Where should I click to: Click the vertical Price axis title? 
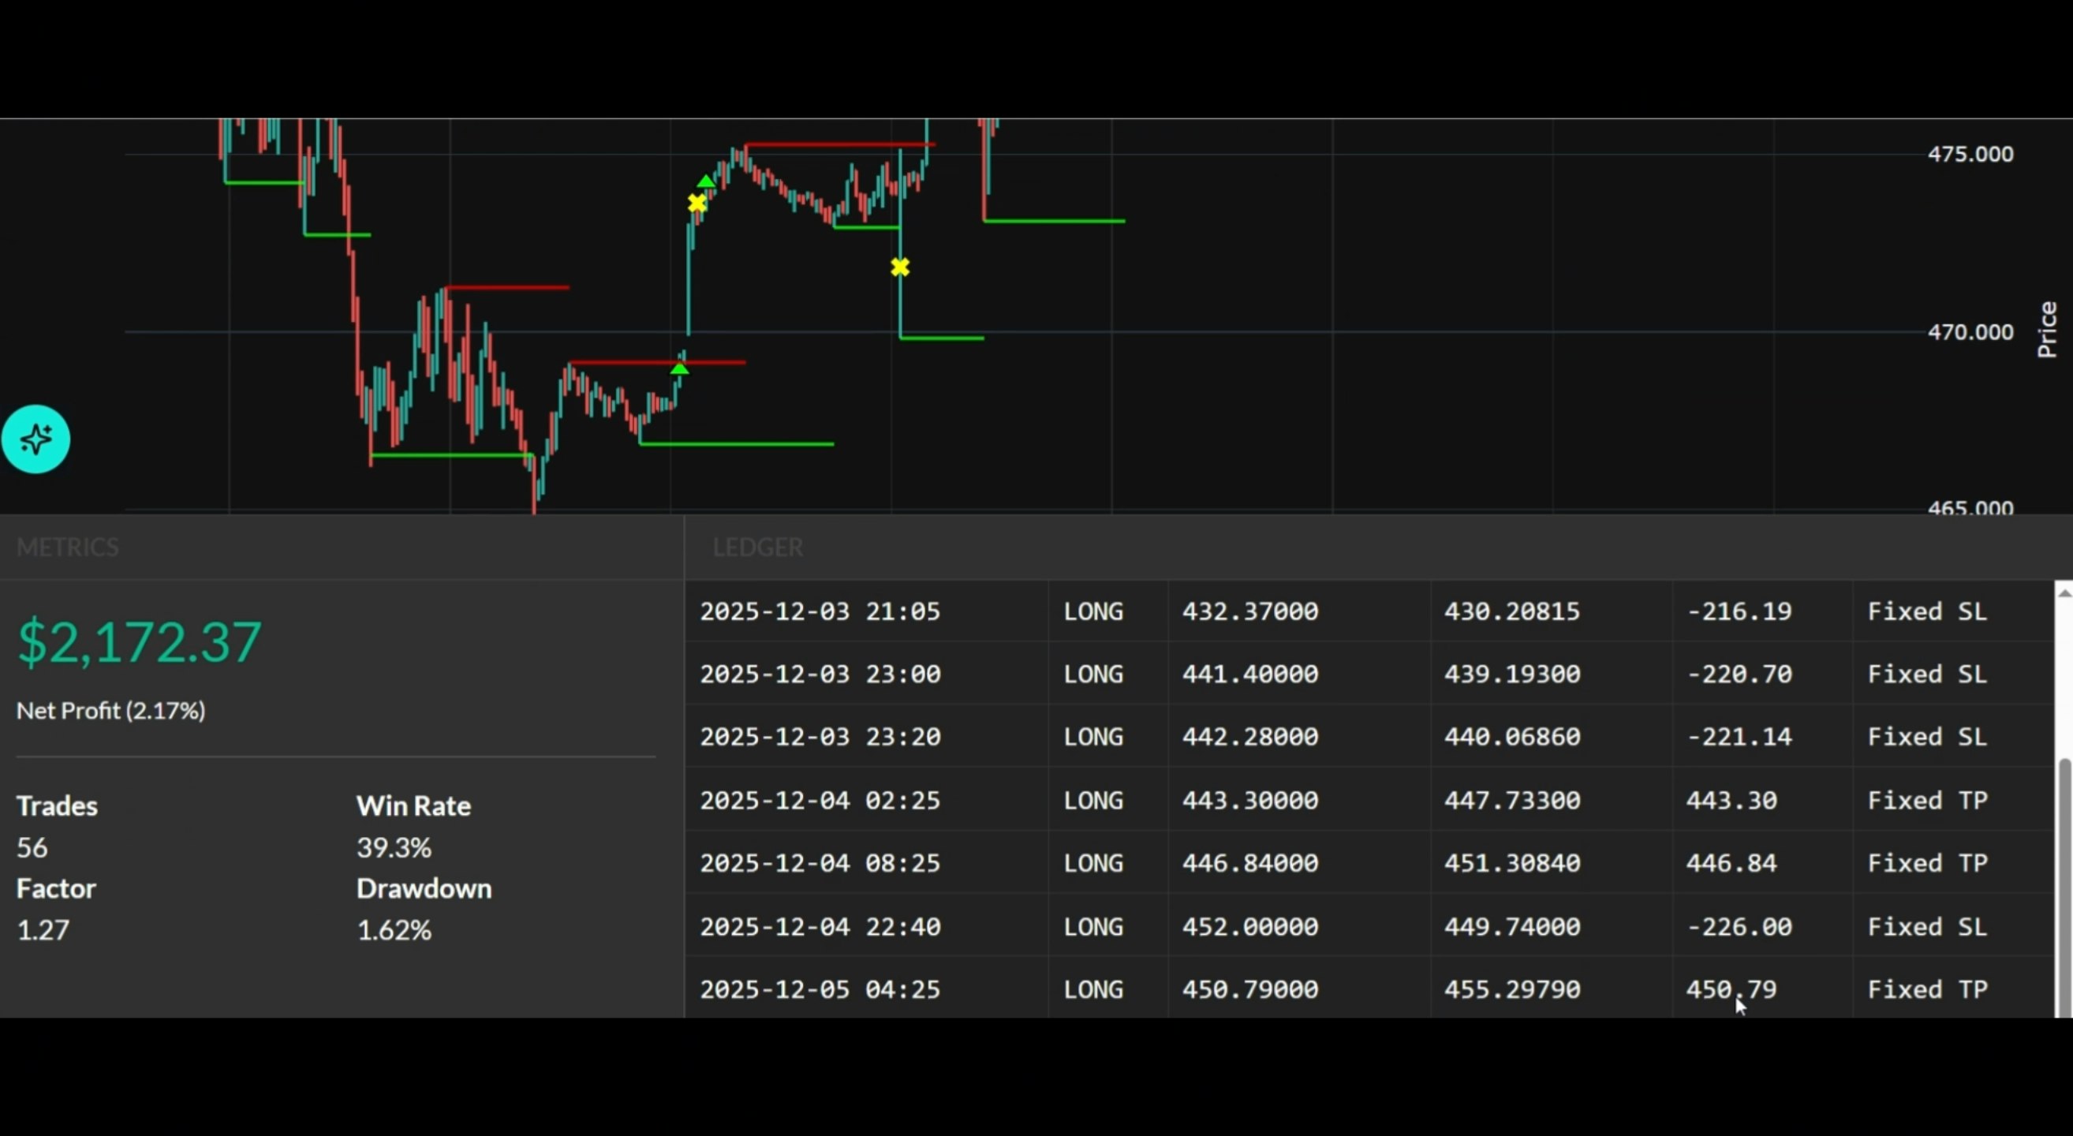[2046, 330]
